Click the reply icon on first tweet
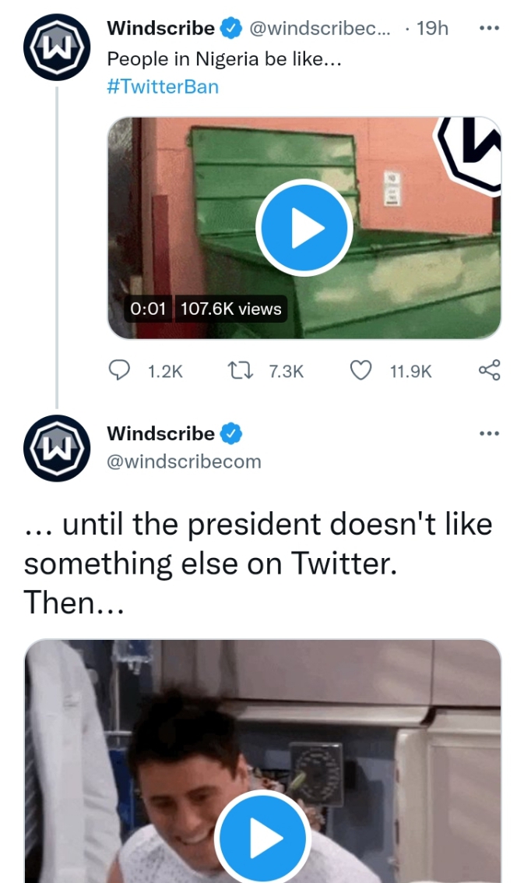 [x=118, y=372]
